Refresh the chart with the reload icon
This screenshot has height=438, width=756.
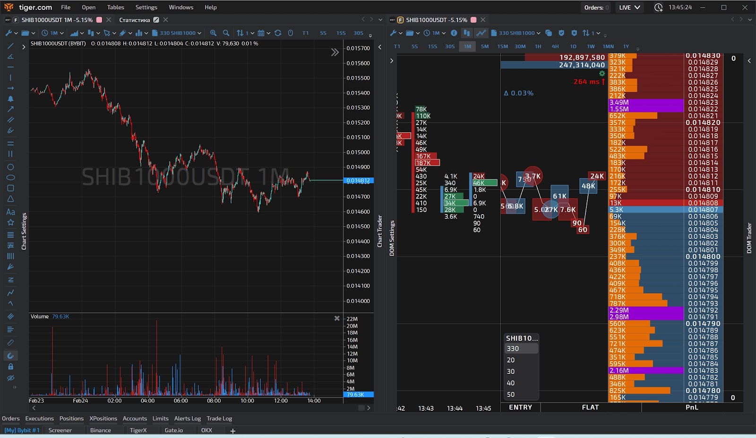[278, 33]
